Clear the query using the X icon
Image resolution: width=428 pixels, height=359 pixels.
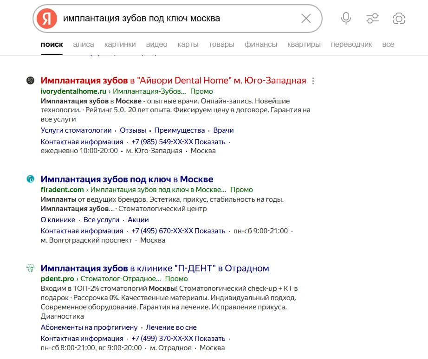click(306, 18)
